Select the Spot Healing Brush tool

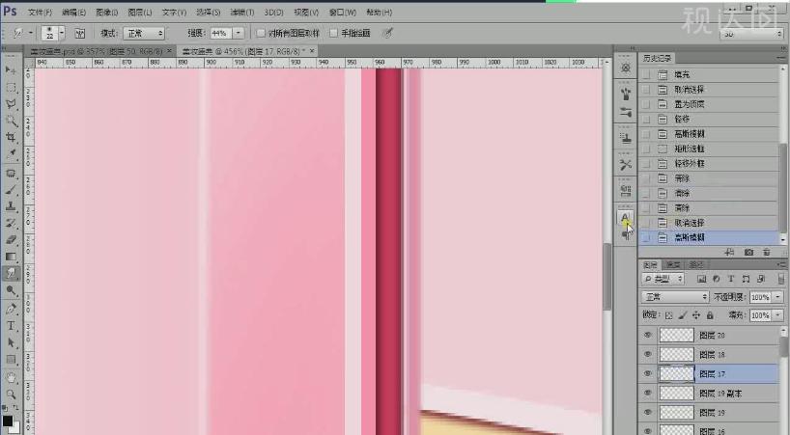pos(11,174)
